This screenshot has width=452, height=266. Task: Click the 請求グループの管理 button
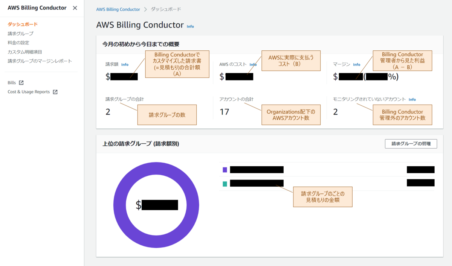[x=411, y=143]
